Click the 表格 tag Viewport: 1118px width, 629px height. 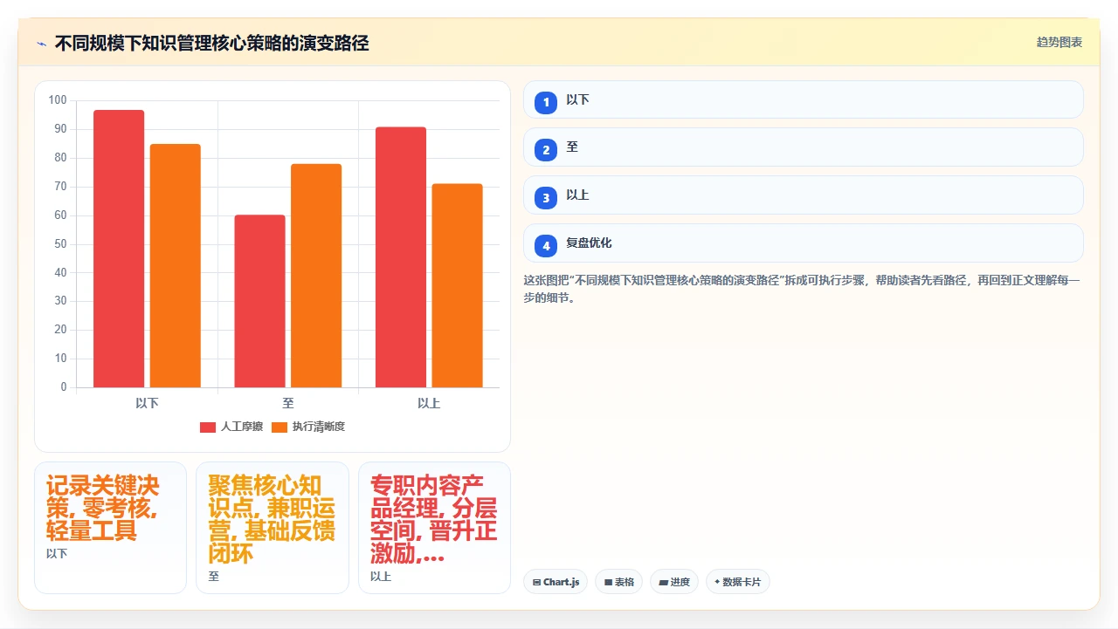coord(619,582)
